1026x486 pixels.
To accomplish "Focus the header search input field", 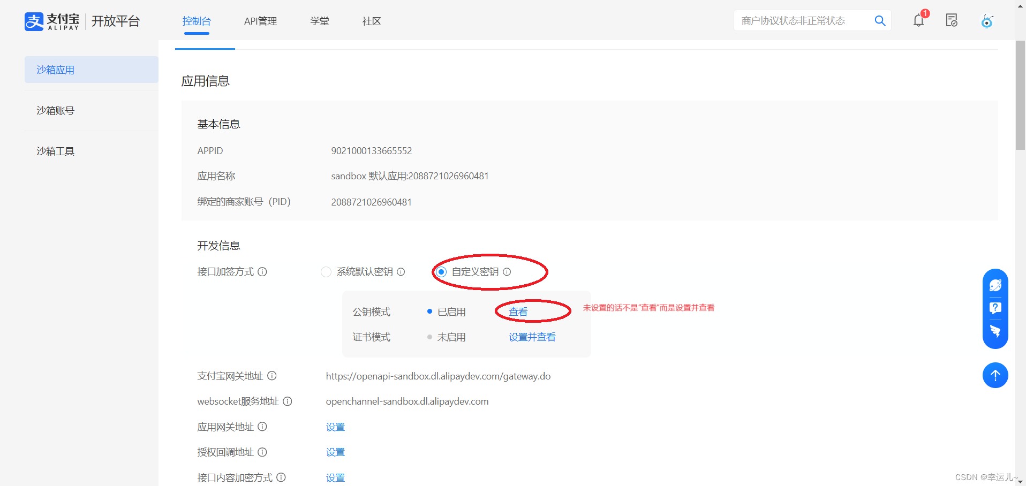I will [x=803, y=21].
